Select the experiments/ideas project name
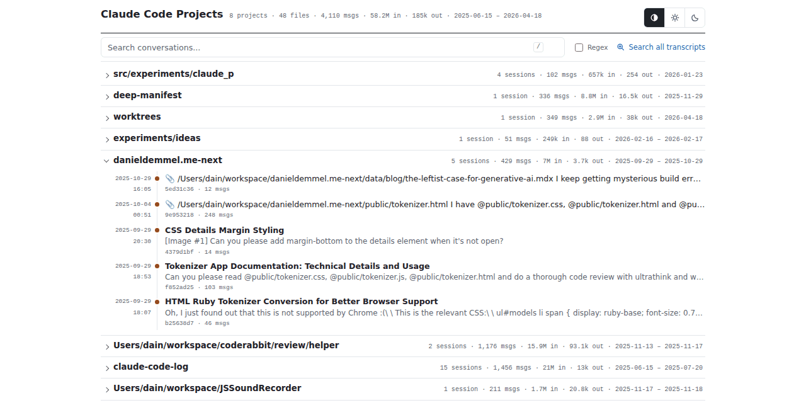 pos(157,138)
